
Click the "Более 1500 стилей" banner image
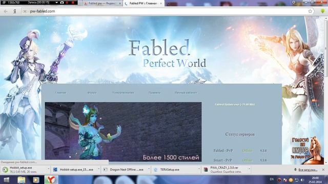[x=123, y=132]
